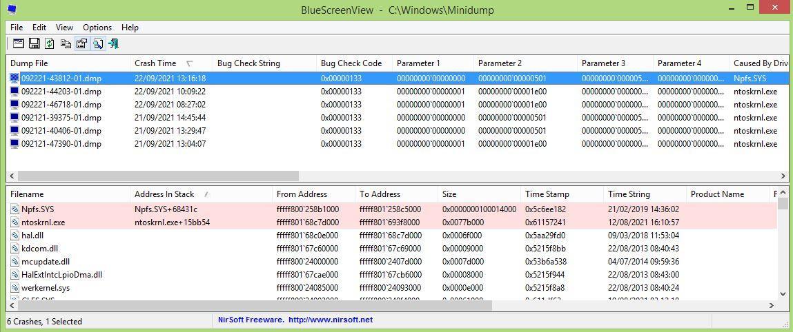Click the icon of 092221-43812-01.dmp

point(14,79)
